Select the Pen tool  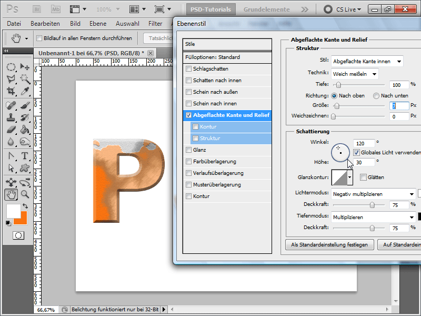click(11, 156)
